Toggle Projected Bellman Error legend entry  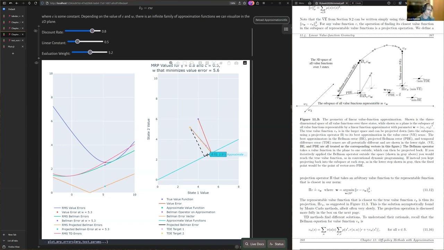point(179,225)
